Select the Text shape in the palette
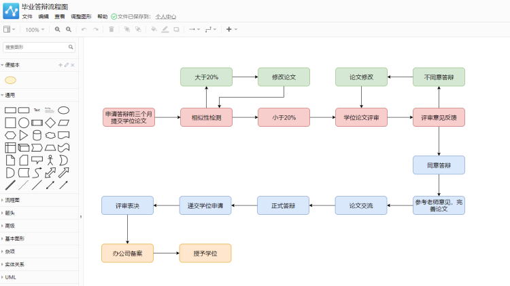The image size is (510, 286). (x=37, y=110)
